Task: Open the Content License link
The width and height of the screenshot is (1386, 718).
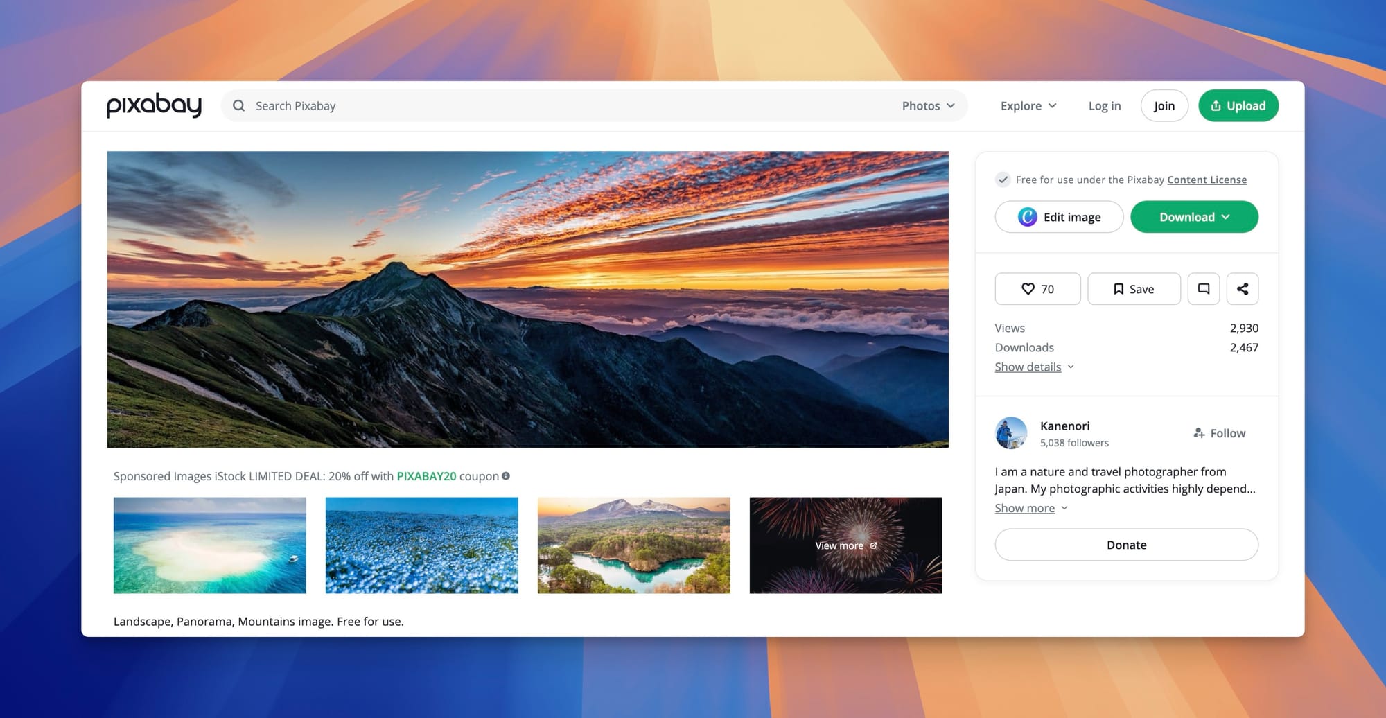Action: pos(1207,179)
